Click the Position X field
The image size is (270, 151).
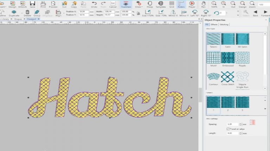84,12
